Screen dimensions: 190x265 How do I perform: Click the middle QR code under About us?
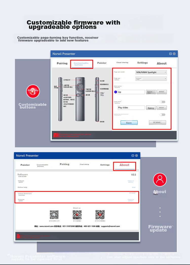click(x=77, y=215)
